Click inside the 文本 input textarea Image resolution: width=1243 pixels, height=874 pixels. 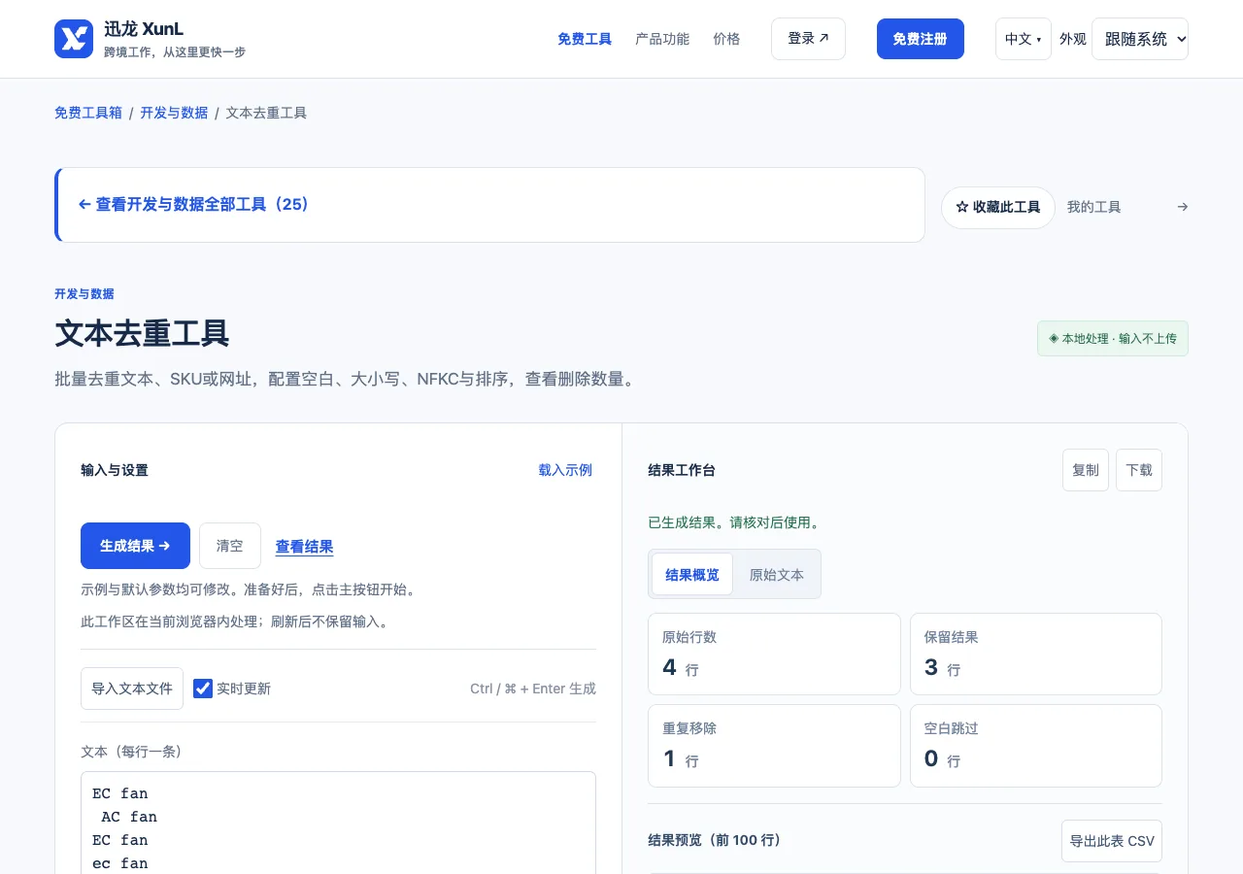tap(338, 823)
